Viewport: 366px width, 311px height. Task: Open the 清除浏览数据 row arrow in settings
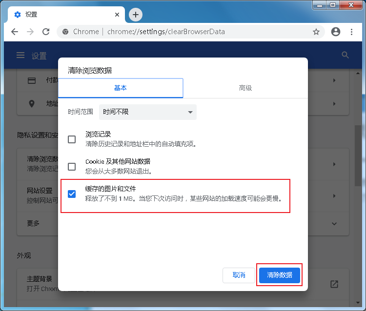pyautogui.click(x=334, y=164)
